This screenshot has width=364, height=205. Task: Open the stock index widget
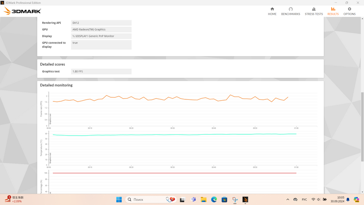[15, 199]
